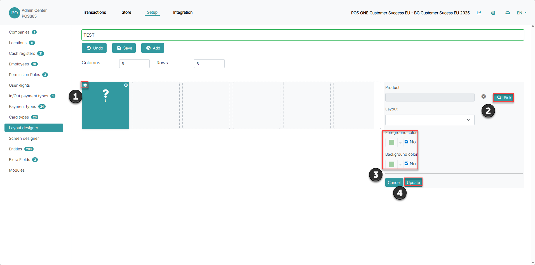Open User Rights in the sidebar
Image resolution: width=535 pixels, height=265 pixels.
[x=19, y=85]
